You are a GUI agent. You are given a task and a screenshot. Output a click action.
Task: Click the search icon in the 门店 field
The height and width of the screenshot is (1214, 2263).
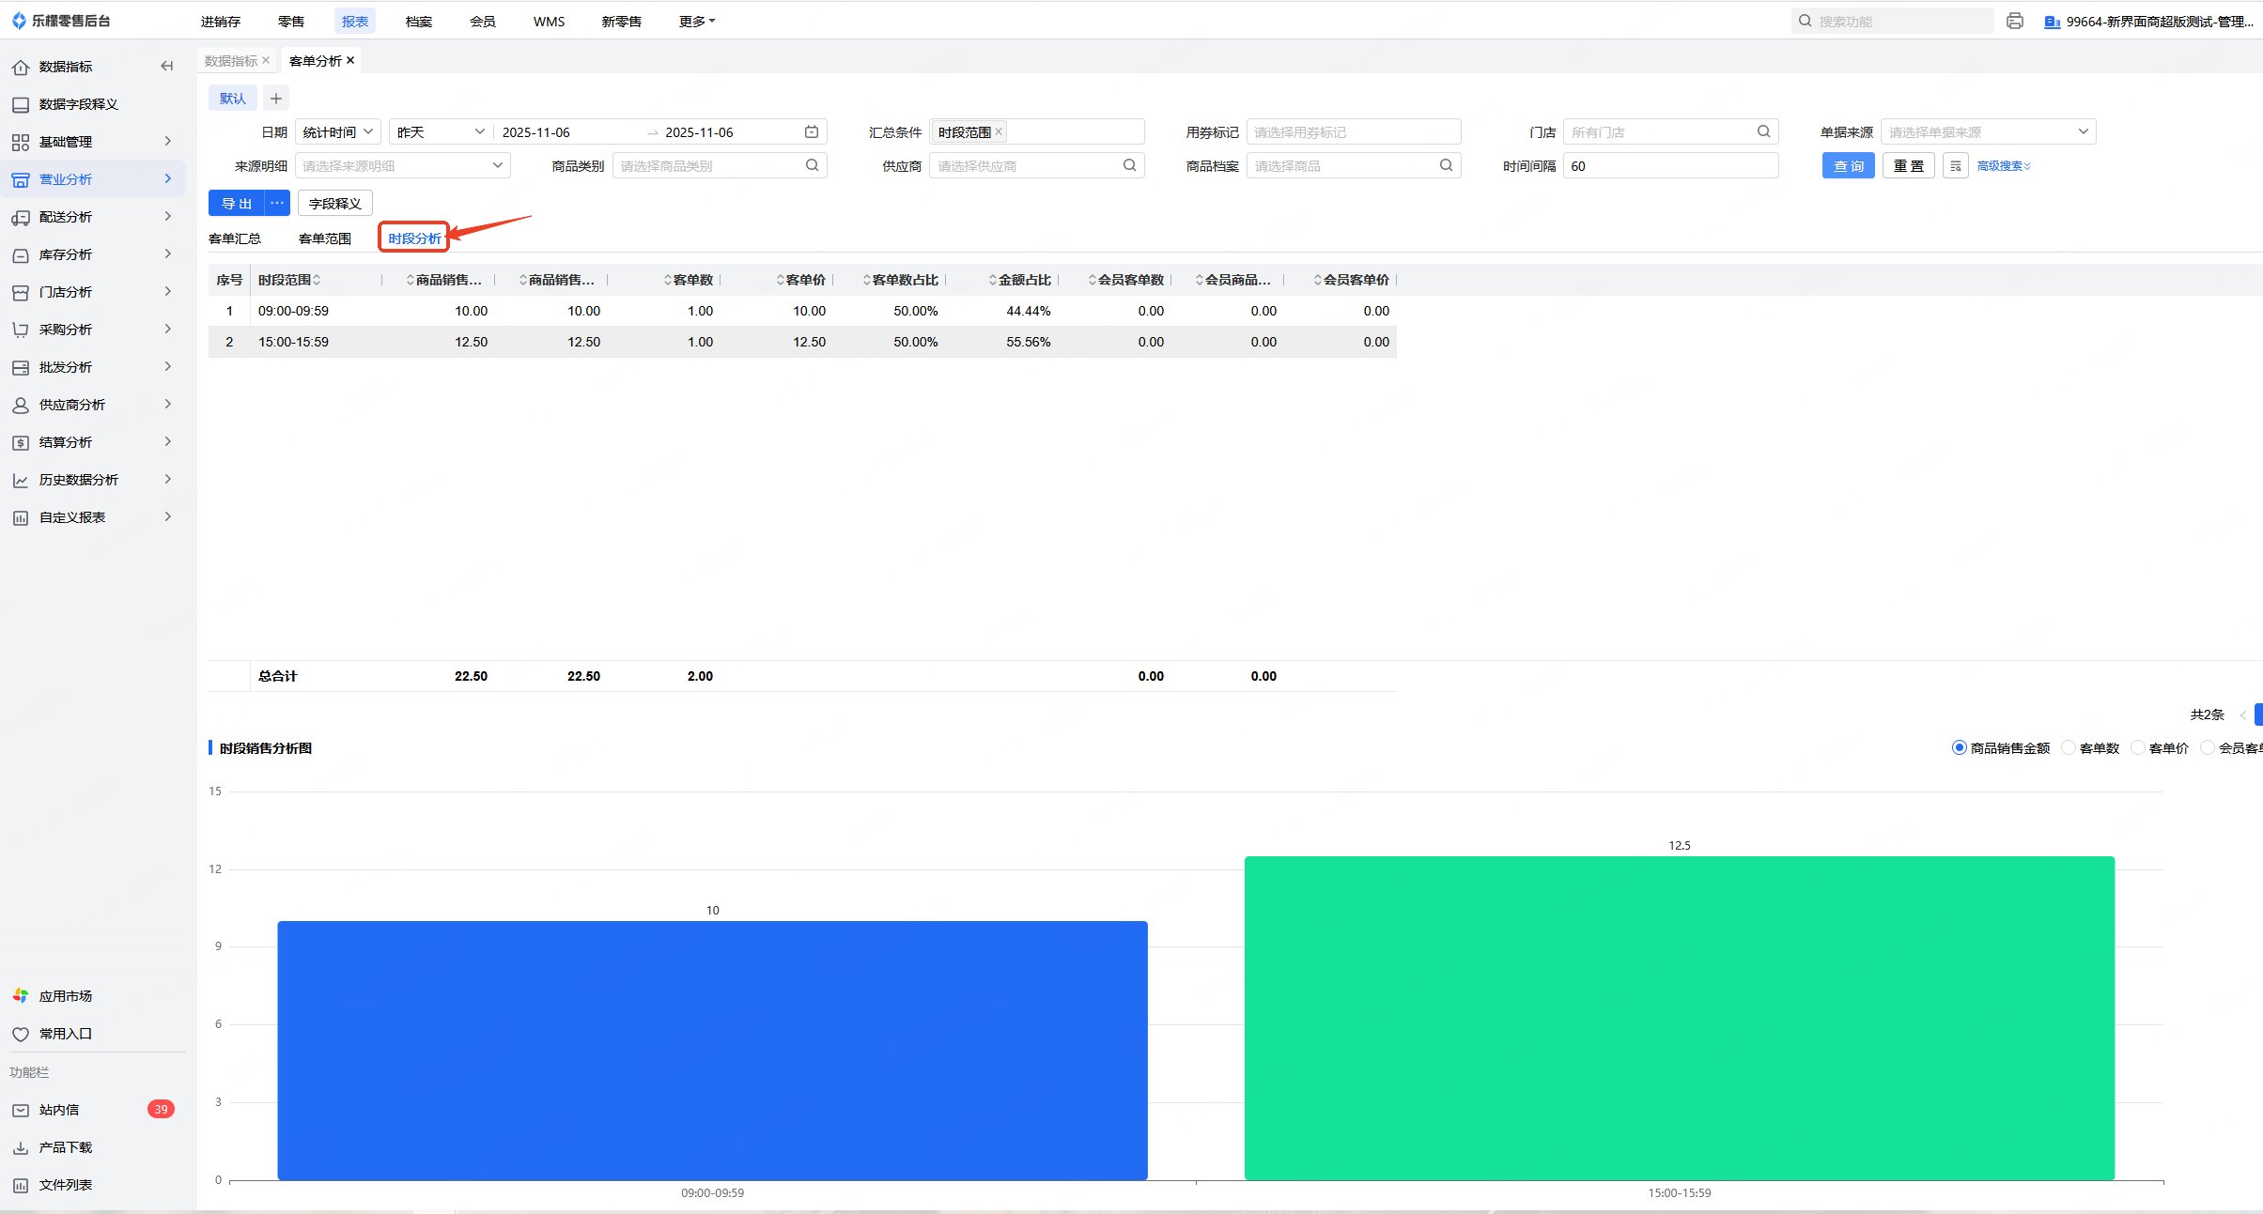point(1763,131)
